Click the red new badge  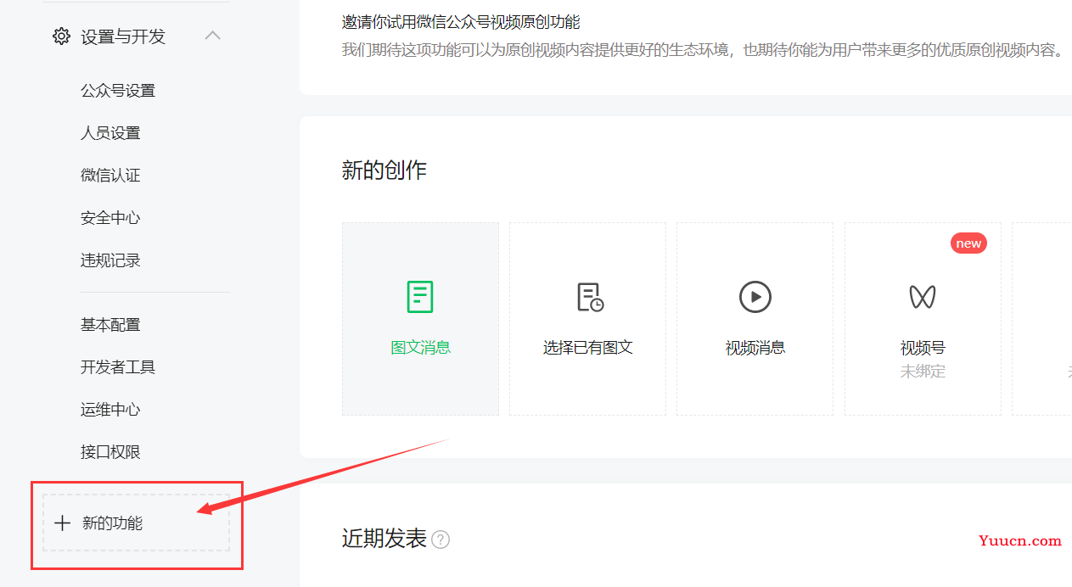pyautogui.click(x=968, y=243)
